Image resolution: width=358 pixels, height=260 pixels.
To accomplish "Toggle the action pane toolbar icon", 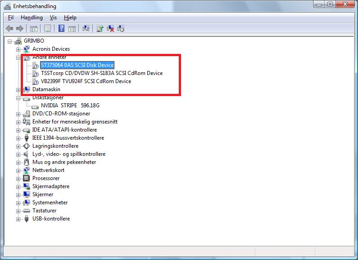I will (72, 28).
